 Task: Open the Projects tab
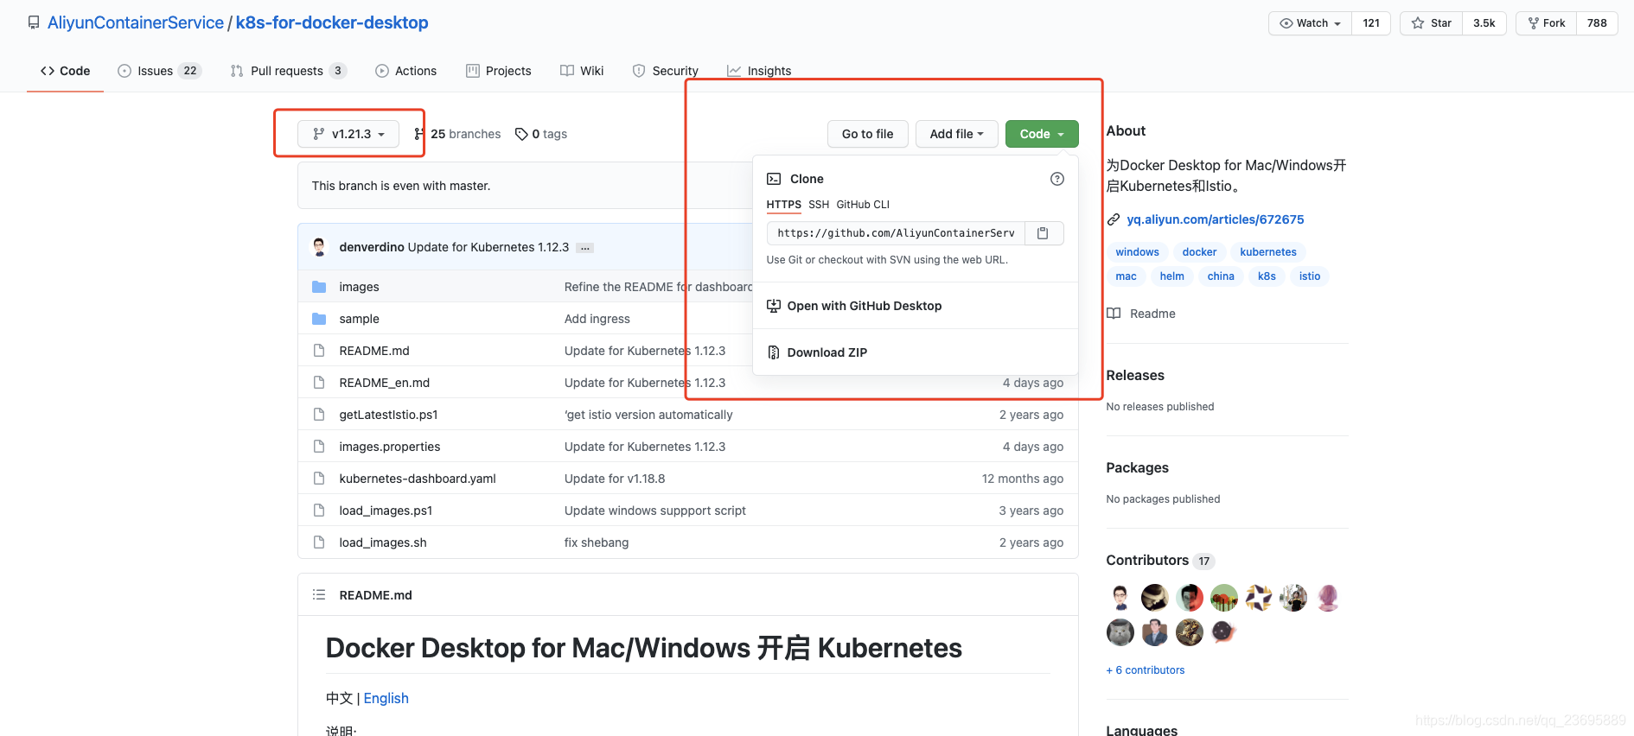coord(499,71)
